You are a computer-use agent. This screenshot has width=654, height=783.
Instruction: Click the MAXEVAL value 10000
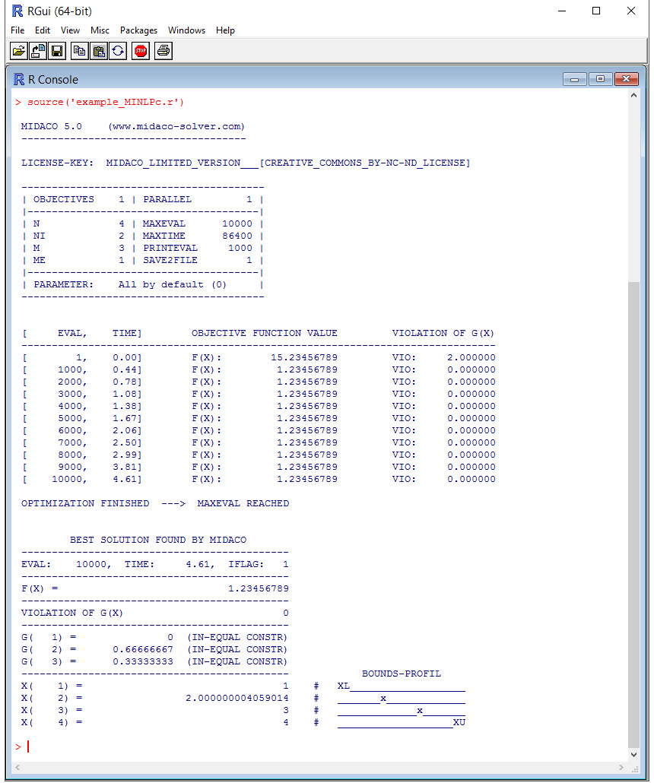(x=237, y=223)
